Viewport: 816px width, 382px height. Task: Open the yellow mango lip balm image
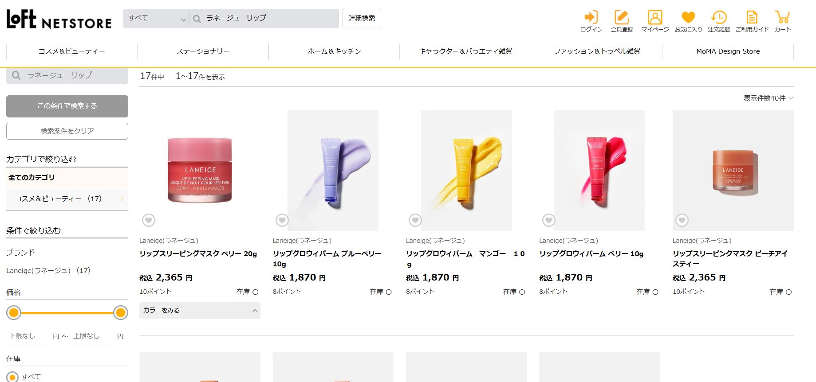[x=466, y=171]
